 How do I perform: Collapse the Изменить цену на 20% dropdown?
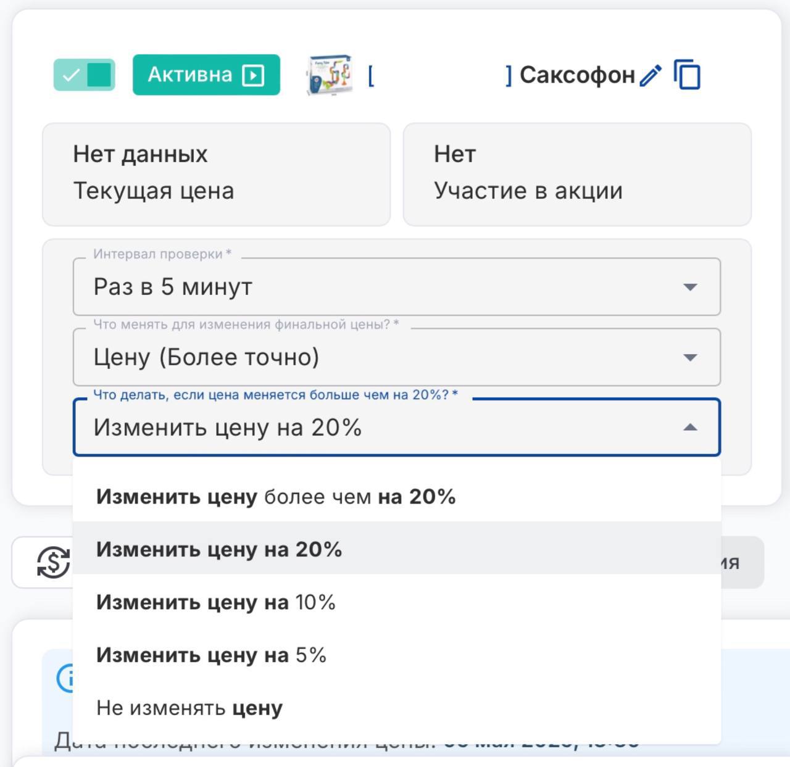[x=690, y=428]
